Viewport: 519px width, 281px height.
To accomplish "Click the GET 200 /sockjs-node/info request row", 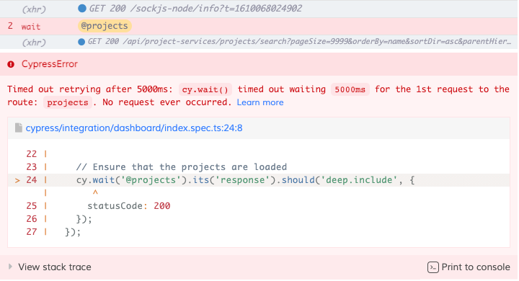I will pos(259,9).
